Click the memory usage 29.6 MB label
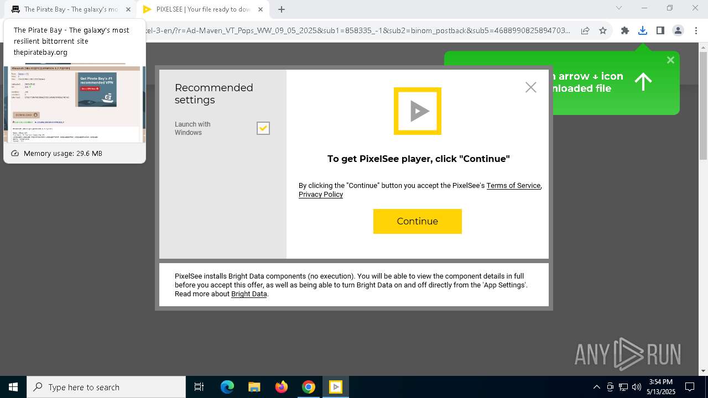The width and height of the screenshot is (708, 398). pyautogui.click(x=63, y=154)
